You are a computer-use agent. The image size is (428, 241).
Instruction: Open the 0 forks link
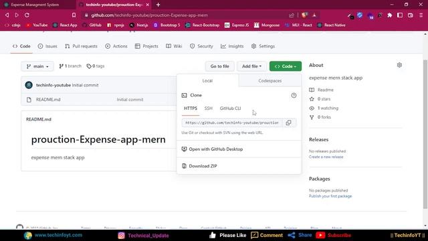point(320,117)
